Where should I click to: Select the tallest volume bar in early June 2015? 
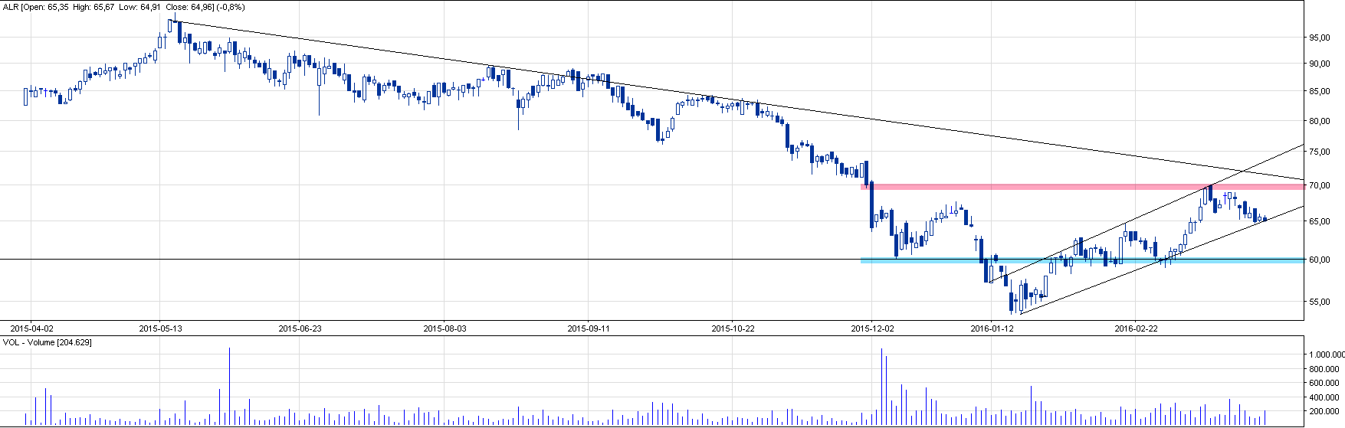click(229, 387)
